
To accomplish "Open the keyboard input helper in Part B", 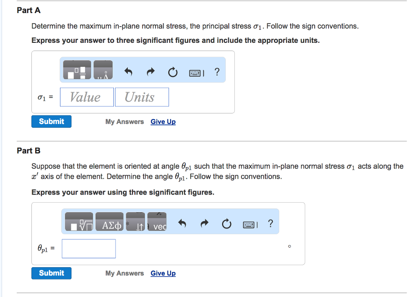I will pyautogui.click(x=250, y=224).
